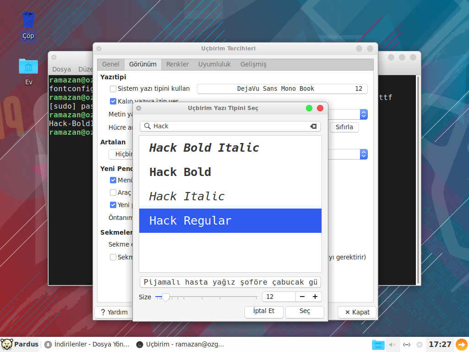
Task: Switch to 'İndirilenler - Dosya Yön...' taskbar window
Action: [x=87, y=345]
